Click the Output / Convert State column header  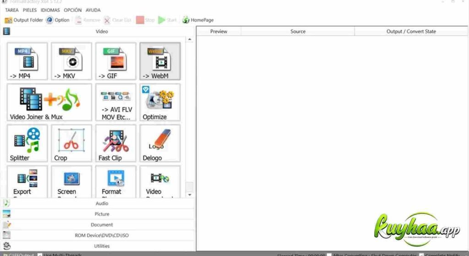[x=411, y=32]
